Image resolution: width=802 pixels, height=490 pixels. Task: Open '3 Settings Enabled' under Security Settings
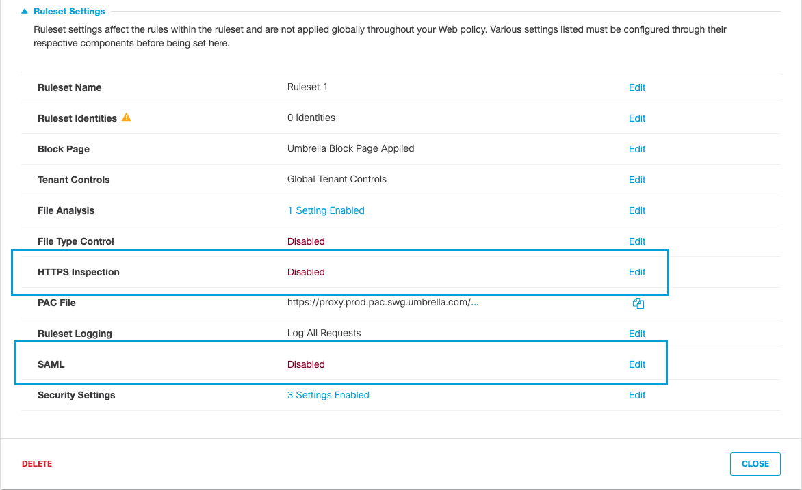(328, 394)
